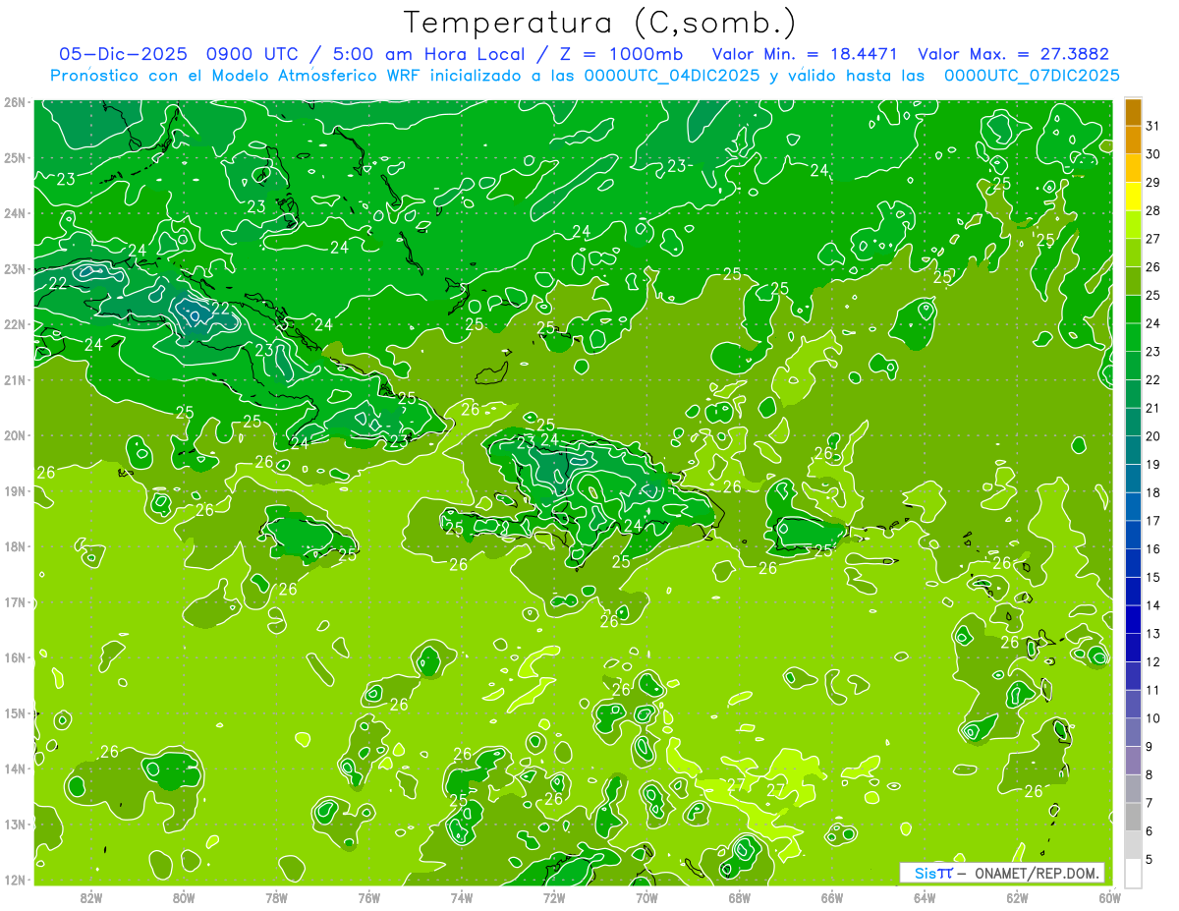Click the "80W" longitude axis label
The width and height of the screenshot is (1179, 911).
point(184,898)
